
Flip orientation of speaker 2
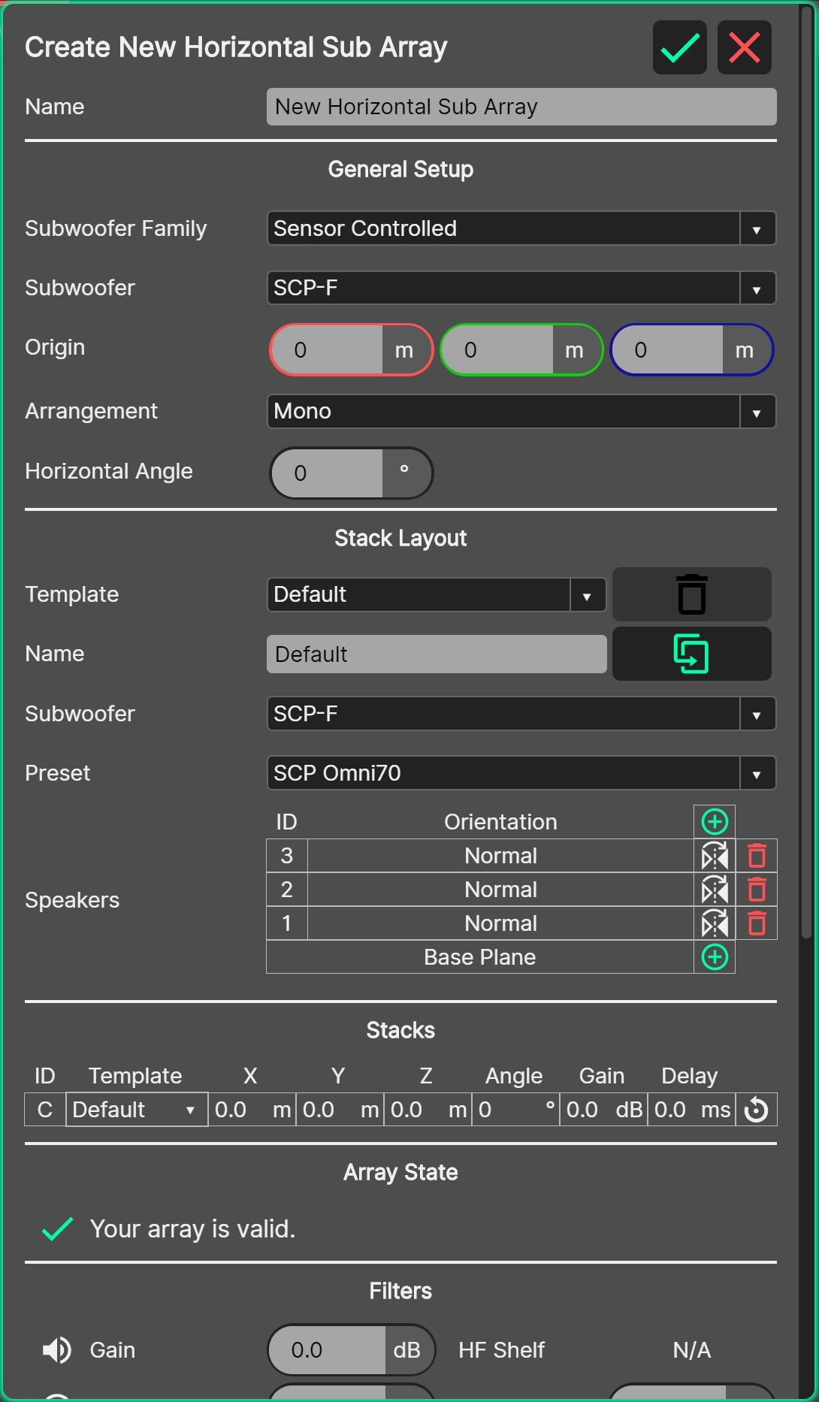click(715, 890)
